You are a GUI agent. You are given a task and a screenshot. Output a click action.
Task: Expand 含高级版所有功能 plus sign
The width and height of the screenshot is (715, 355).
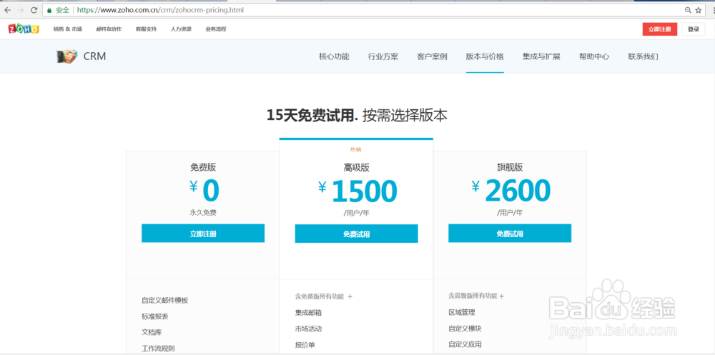point(502,296)
